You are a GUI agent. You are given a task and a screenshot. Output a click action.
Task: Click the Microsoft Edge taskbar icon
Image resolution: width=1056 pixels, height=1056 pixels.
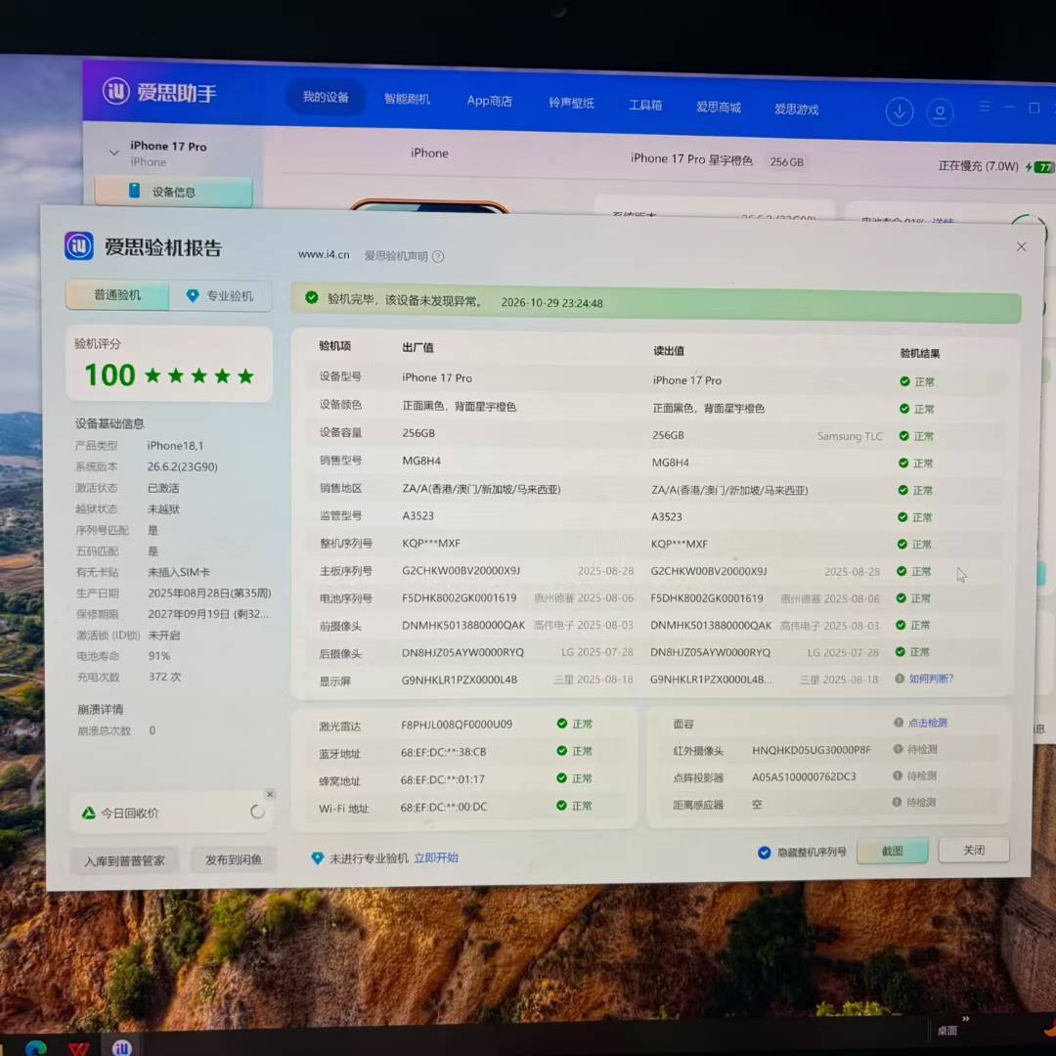36,1047
